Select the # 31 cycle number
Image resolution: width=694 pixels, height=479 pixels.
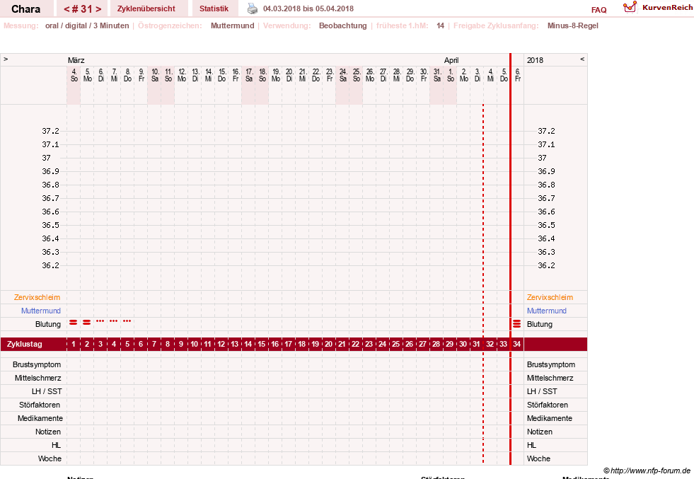(x=82, y=9)
